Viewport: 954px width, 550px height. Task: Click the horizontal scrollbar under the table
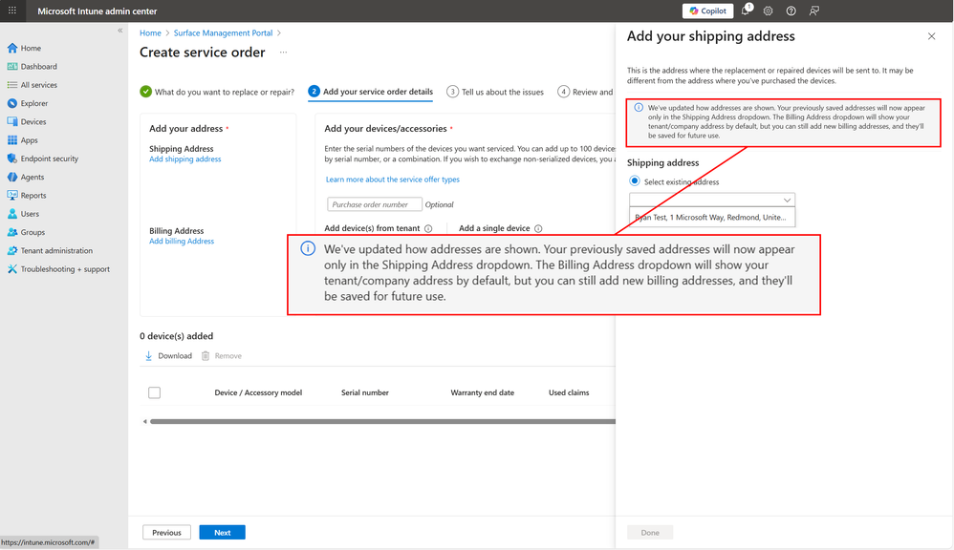click(x=382, y=421)
